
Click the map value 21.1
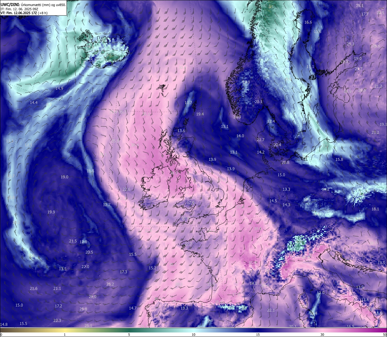57,289
